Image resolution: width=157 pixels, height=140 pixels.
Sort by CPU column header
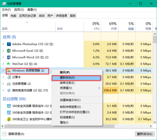click(92, 26)
